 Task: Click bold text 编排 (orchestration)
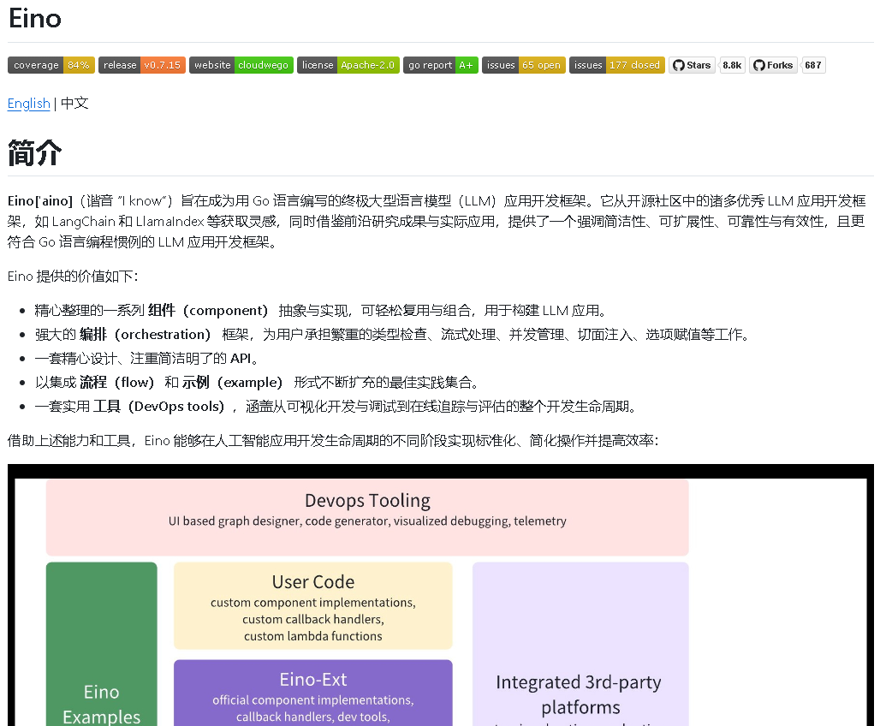[146, 335]
